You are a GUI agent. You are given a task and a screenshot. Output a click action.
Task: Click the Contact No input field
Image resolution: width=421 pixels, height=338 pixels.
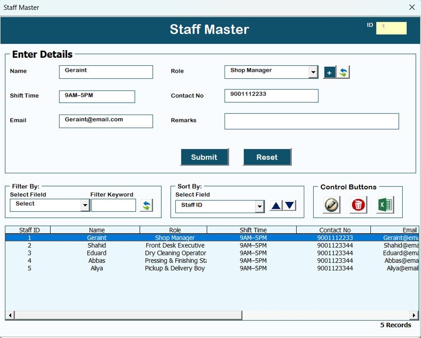click(x=271, y=96)
